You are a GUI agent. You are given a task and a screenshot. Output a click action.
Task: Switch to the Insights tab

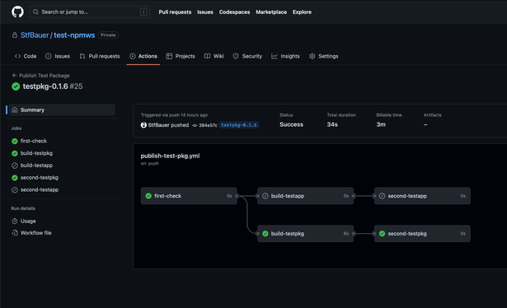(285, 56)
